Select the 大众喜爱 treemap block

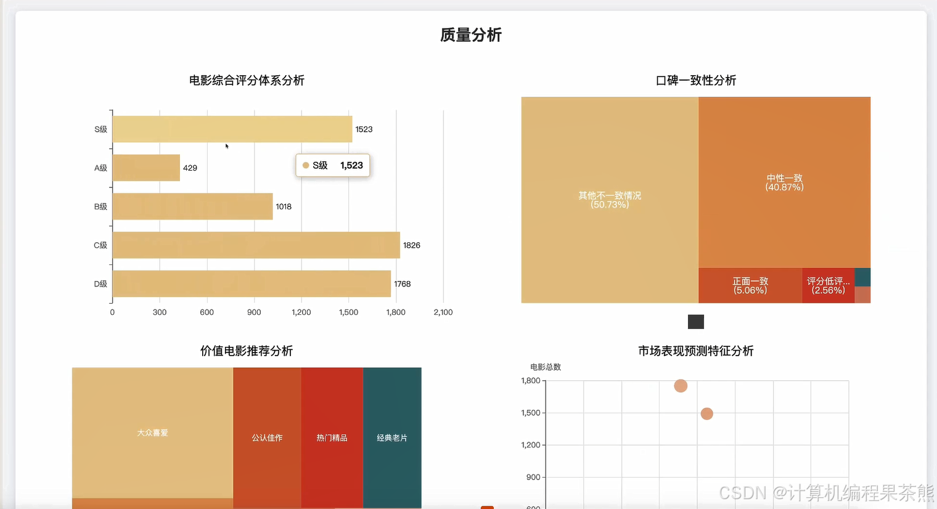pos(152,433)
